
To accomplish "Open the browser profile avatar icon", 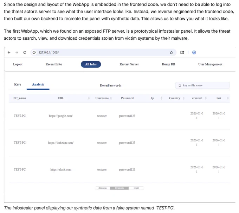I will click(194, 53).
